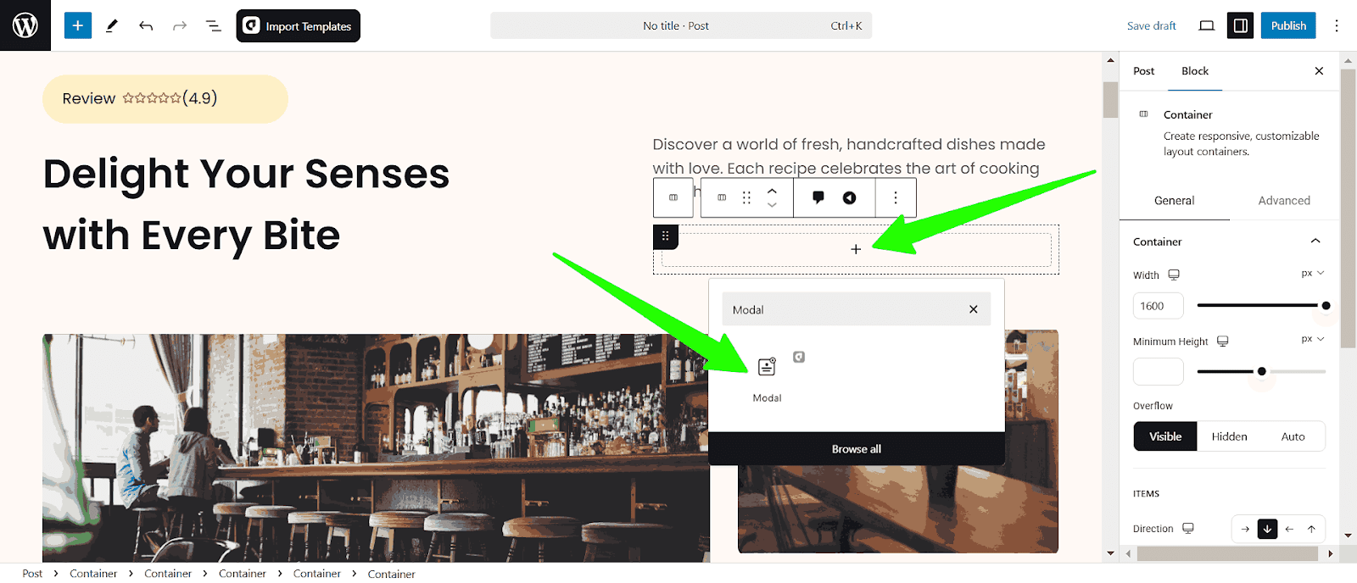Open the Direction responsive device selector

click(1188, 528)
